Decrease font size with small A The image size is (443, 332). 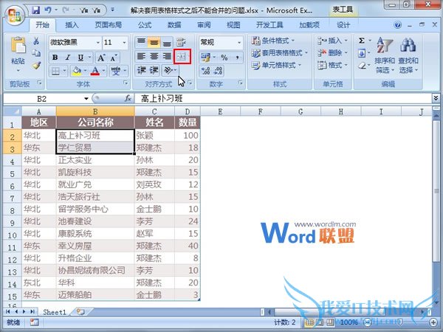pyautogui.click(x=114, y=58)
